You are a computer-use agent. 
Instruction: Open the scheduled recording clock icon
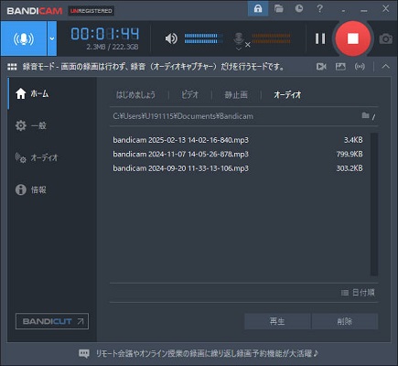(x=299, y=8)
